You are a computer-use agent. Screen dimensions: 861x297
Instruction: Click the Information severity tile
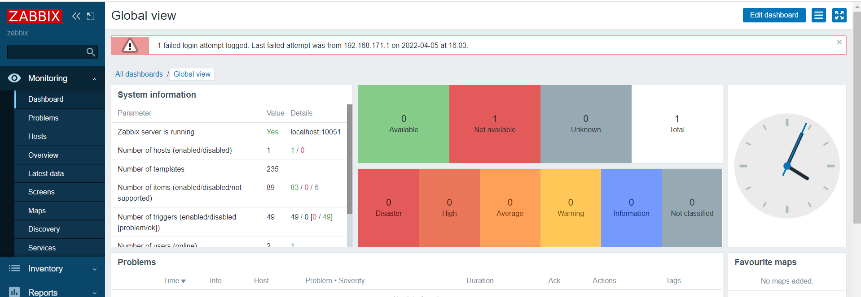[x=631, y=208]
